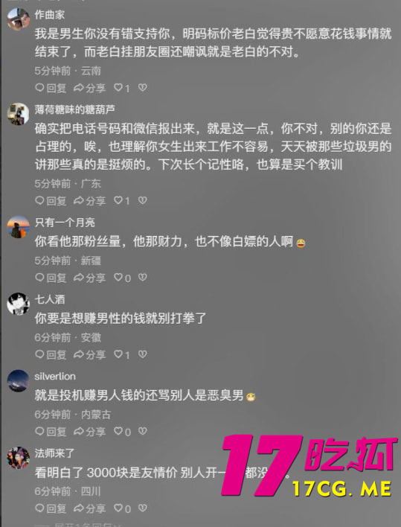Screen dimensions: 401x527
Task: Reply to 薄荷糖味的糖葫芦's comment
Action: click(51, 201)
